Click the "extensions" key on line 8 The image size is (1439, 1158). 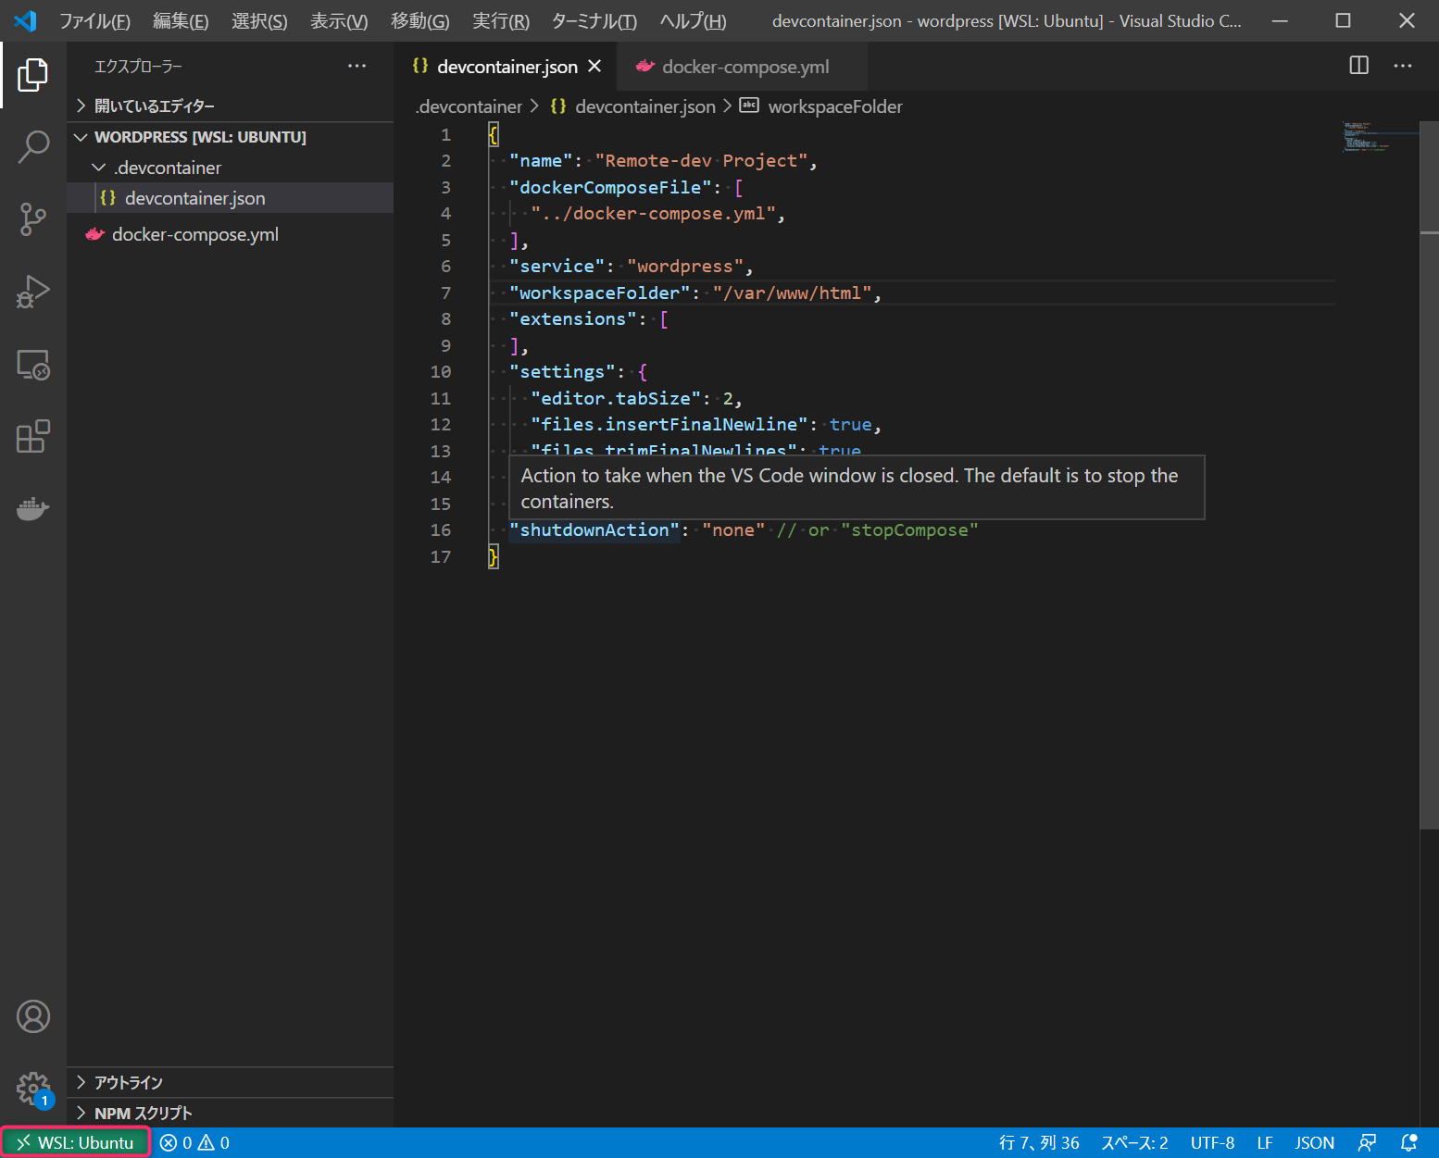coord(572,318)
